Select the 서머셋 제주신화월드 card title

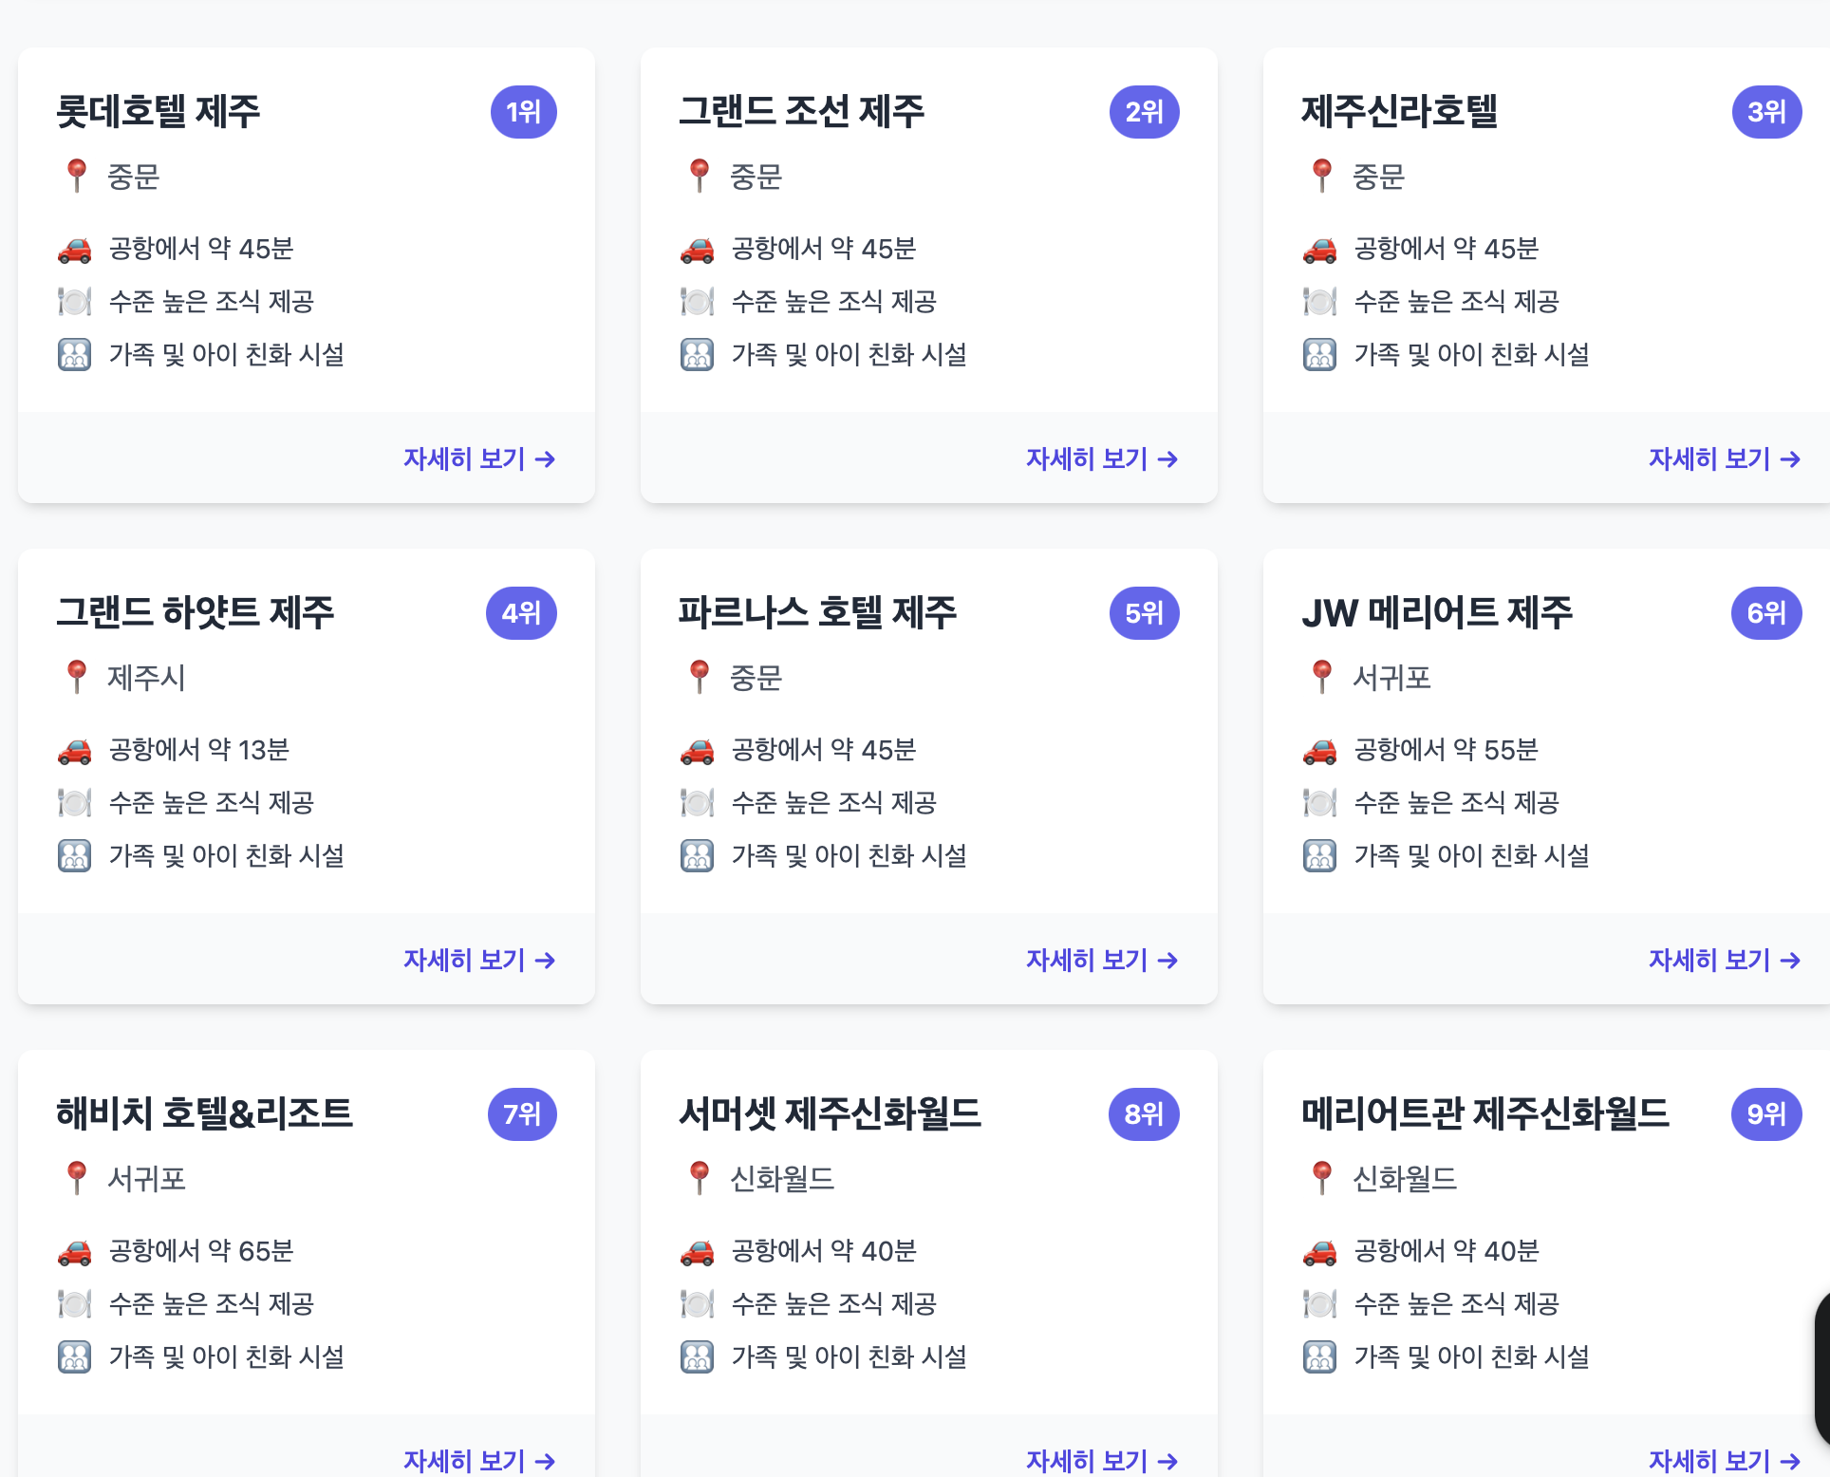pyautogui.click(x=830, y=1113)
